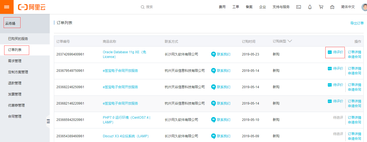Click 订单详情 for order 203682146220961
The image size is (367, 142).
[354, 101]
